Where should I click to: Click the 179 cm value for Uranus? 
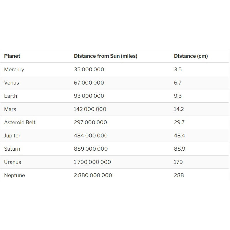tap(178, 162)
